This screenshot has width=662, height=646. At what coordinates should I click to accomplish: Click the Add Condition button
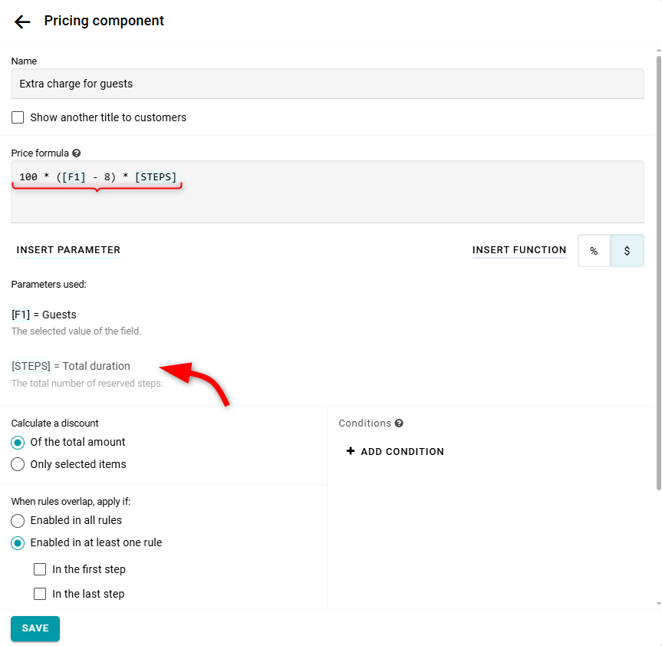coord(402,452)
